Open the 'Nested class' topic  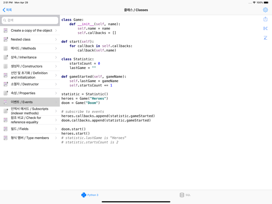[x=30, y=39]
